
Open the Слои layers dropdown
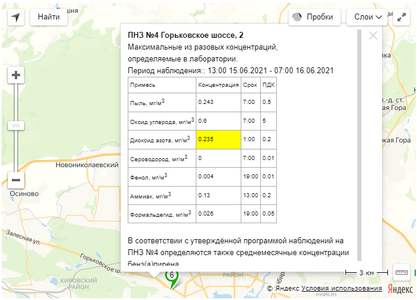pos(367,17)
